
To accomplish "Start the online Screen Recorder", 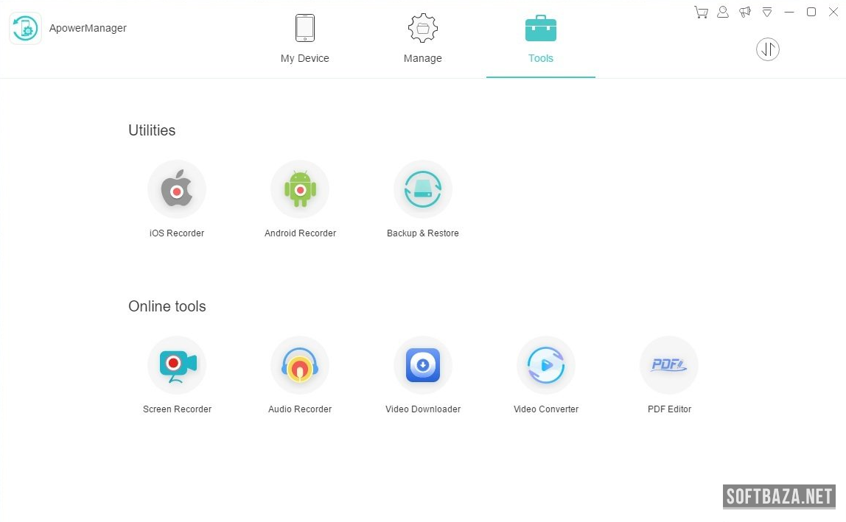I will pyautogui.click(x=177, y=365).
